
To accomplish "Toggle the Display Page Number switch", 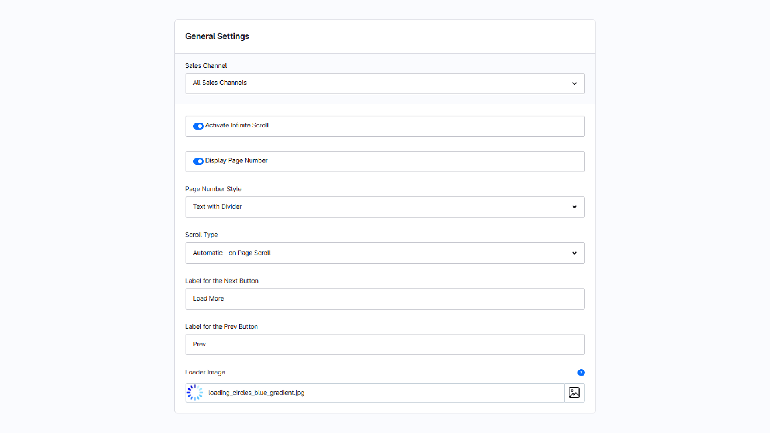I will tap(198, 161).
